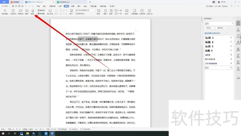
Task: Click the New Style (新样式...) button
Action: pyautogui.click(x=209, y=28)
